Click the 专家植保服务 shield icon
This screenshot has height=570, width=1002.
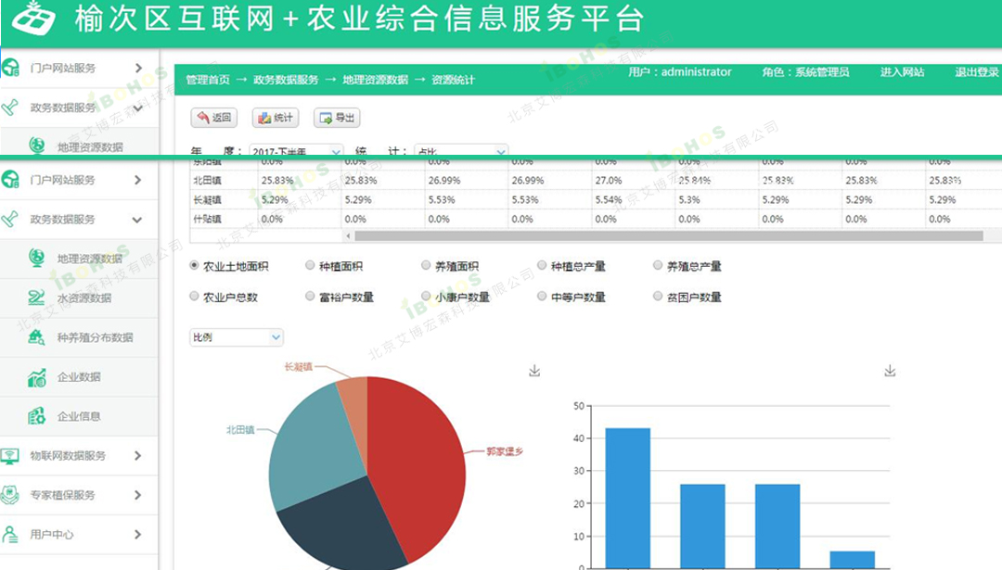point(10,495)
